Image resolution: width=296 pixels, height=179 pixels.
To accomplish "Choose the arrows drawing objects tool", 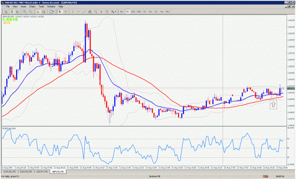I will point(113,12).
